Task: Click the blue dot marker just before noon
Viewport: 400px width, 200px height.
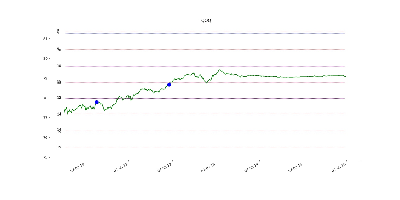Action: pos(169,84)
